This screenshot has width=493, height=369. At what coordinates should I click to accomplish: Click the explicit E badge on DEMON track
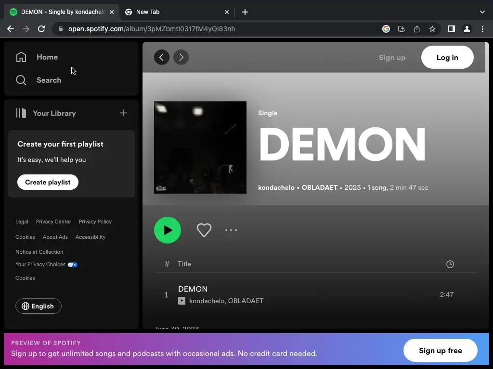[182, 301]
